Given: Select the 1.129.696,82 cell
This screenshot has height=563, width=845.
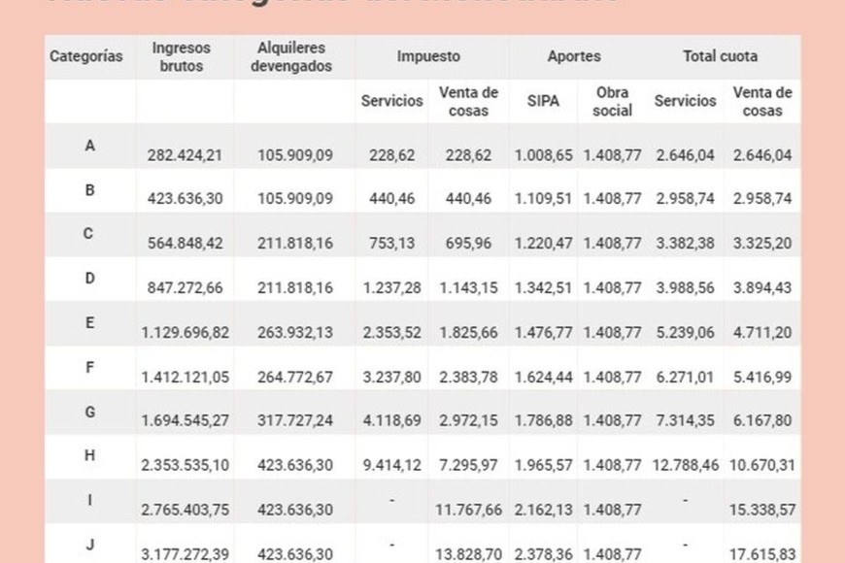Looking at the screenshot, I should (x=186, y=332).
